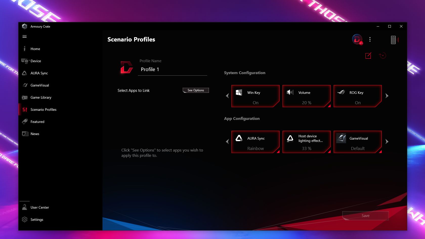Select Scenario Profiles in sidebar
This screenshot has height=239, width=425.
tap(60, 110)
